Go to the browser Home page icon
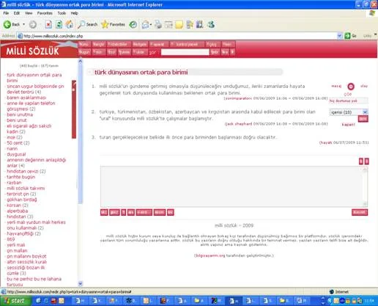Viewport: 378px width, 306px height. click(70, 24)
